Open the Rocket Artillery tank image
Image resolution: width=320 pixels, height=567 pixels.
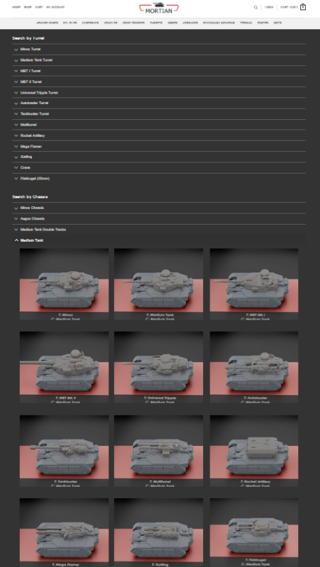click(x=254, y=451)
